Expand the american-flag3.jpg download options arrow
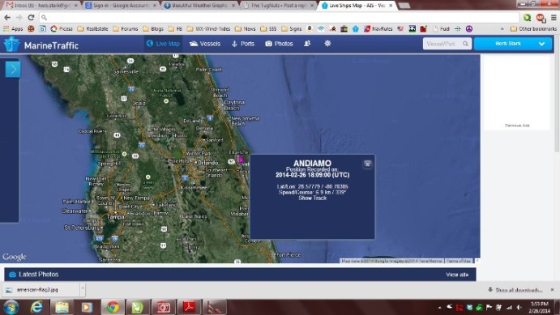The height and width of the screenshot is (315, 560). point(83,288)
